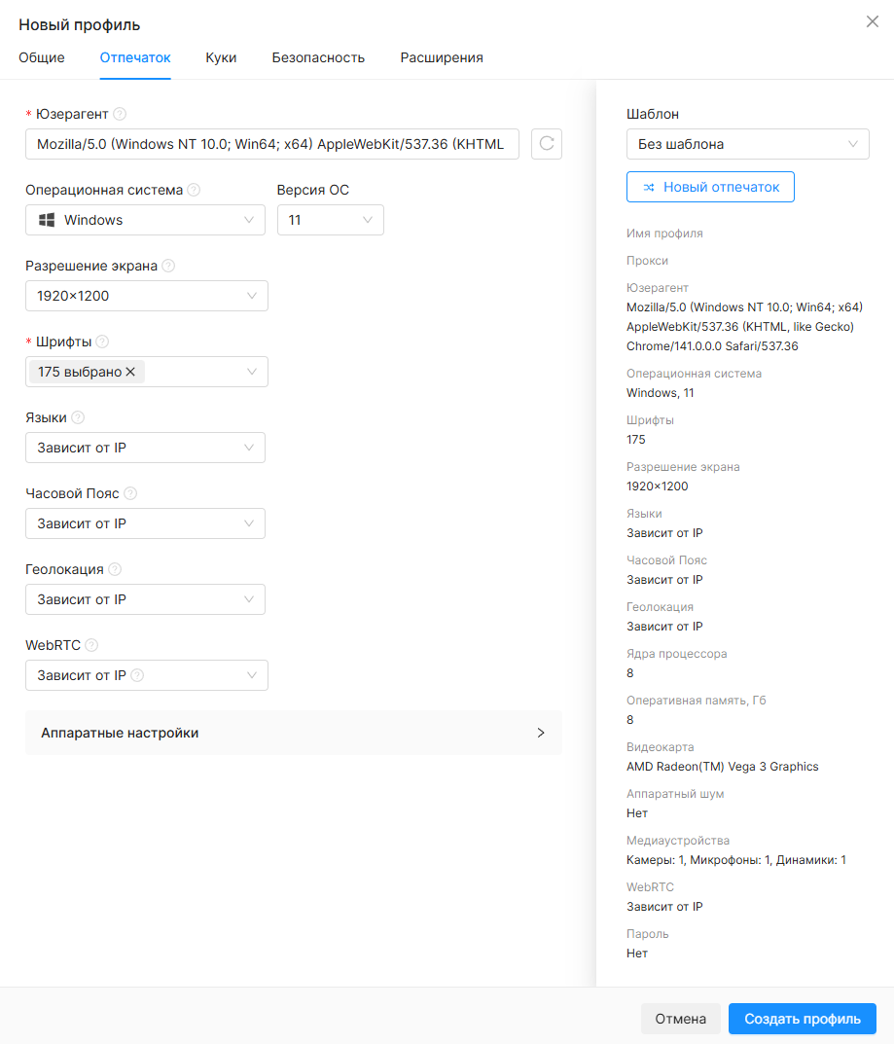Click help icon beside Шрифты label
Image resolution: width=894 pixels, height=1044 pixels.
click(x=102, y=342)
